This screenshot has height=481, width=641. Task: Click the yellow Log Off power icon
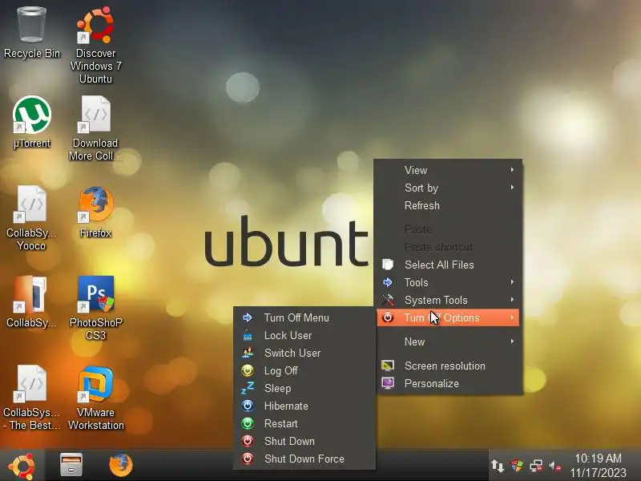[248, 370]
